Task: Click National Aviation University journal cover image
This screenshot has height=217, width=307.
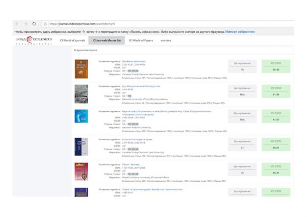Action: click(81, 119)
